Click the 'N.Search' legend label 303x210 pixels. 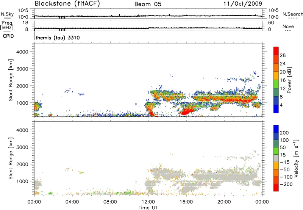click(x=292, y=14)
